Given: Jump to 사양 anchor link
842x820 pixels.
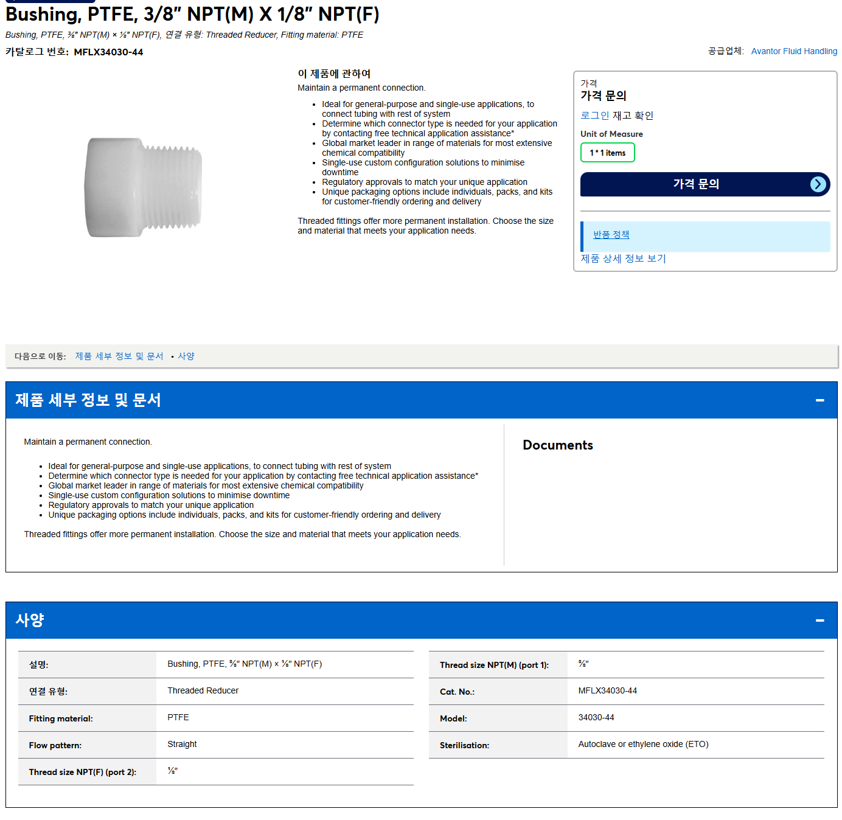Looking at the screenshot, I should point(186,356).
